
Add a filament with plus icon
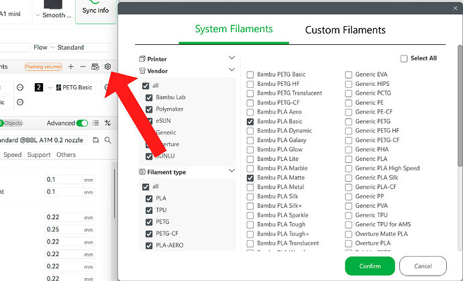click(70, 66)
